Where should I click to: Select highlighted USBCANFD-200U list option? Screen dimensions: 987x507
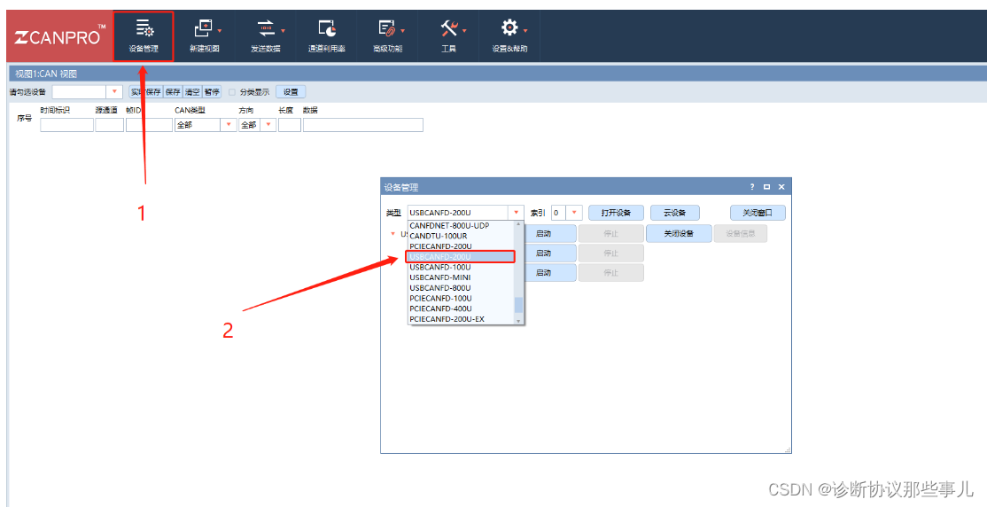(x=461, y=257)
